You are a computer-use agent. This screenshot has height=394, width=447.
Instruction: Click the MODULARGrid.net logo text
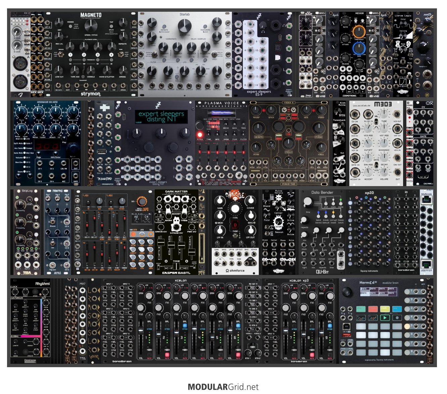pyautogui.click(x=223, y=387)
